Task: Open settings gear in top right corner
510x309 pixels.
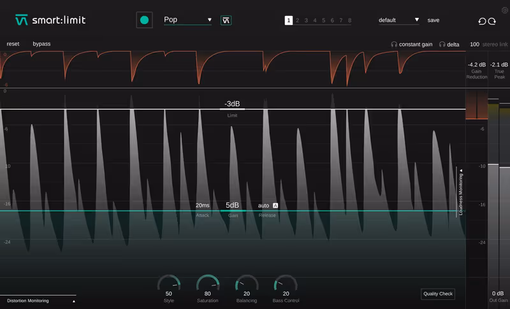Action: coord(505,10)
